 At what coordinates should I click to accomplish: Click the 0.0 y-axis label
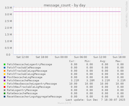(8, 55)
